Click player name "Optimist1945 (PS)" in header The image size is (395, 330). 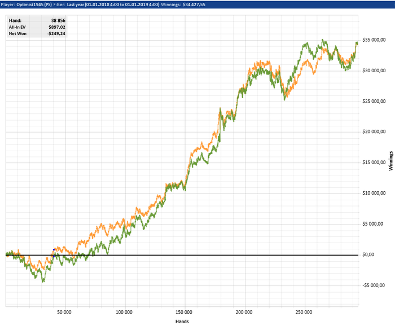tap(34, 5)
